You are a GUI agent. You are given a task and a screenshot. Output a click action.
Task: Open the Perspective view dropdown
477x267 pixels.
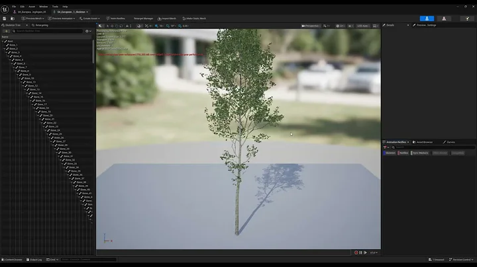(311, 26)
